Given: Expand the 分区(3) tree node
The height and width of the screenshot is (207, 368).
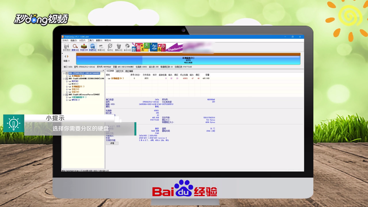Looking at the screenshot, I should click(67, 89).
